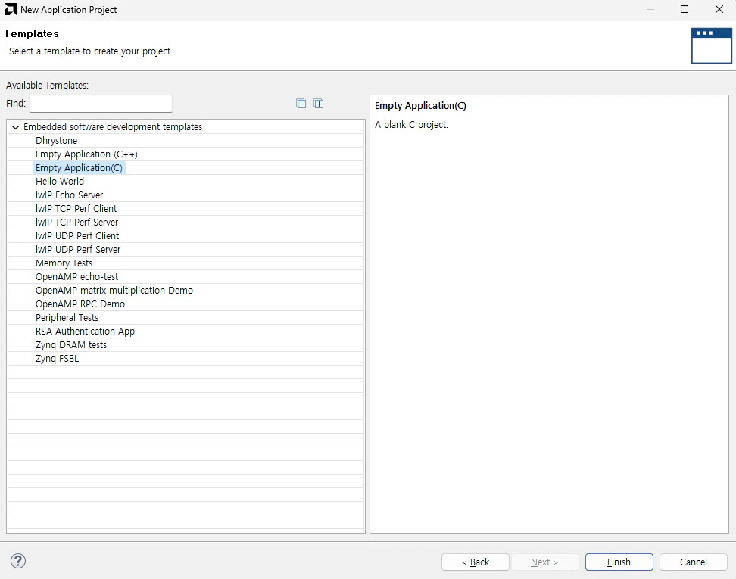Select the Zynq FSBL template
Image resolution: width=736 pixels, height=579 pixels.
[x=56, y=358]
